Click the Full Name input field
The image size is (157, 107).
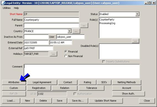click(x=51, y=20)
